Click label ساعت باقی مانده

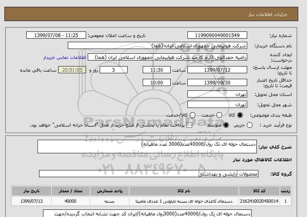point(38,70)
